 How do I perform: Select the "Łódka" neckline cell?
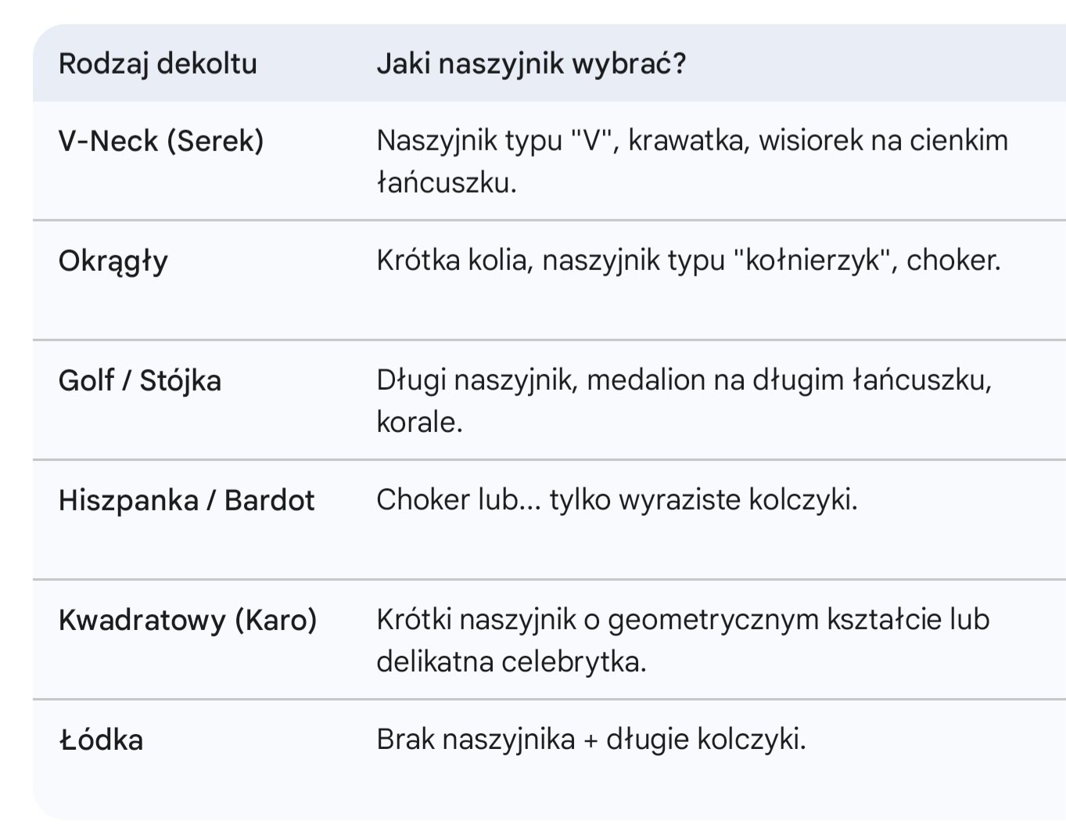101,740
